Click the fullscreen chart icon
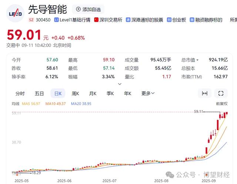The image size is (237, 184). pyautogui.click(x=221, y=93)
